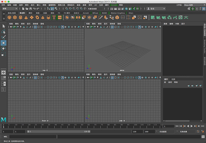Click the Maya logo at toolbox bottom

(3, 120)
